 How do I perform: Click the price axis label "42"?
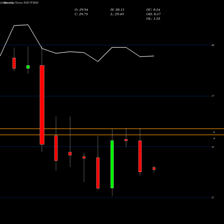point(213,45)
